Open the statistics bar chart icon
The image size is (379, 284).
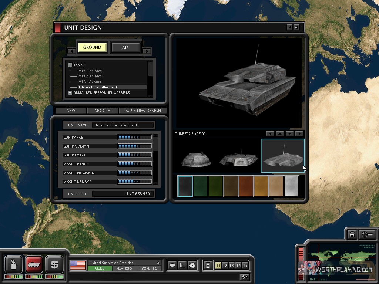pos(182,265)
